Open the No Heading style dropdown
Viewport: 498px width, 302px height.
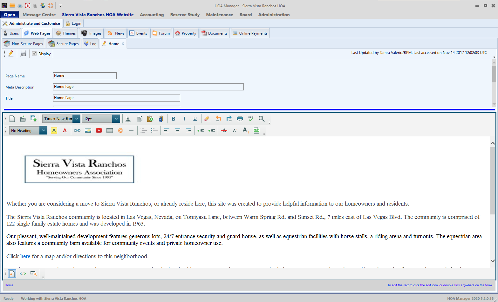(44, 130)
